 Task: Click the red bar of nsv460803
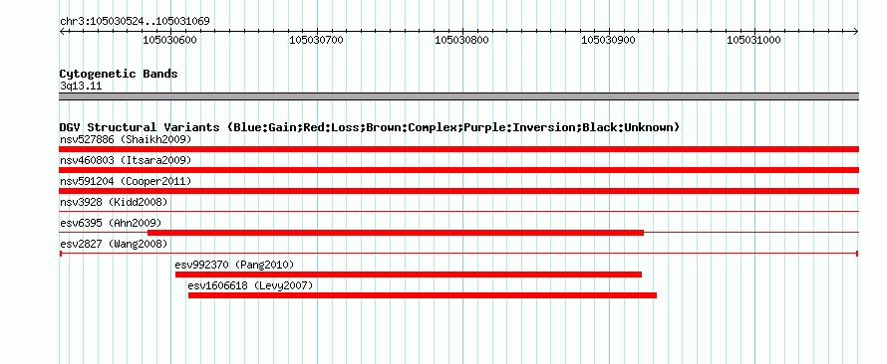[458, 170]
